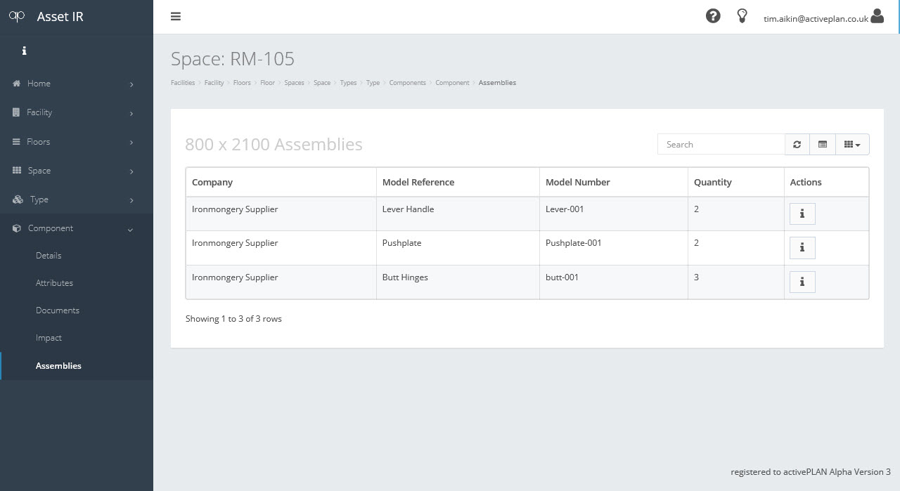Select Documents in the Component submenu
This screenshot has width=900, height=491.
coord(57,310)
